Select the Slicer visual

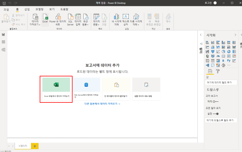207,61
